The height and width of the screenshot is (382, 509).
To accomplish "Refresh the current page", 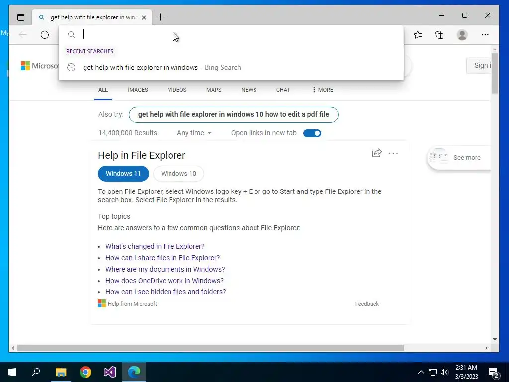I will coord(45,35).
